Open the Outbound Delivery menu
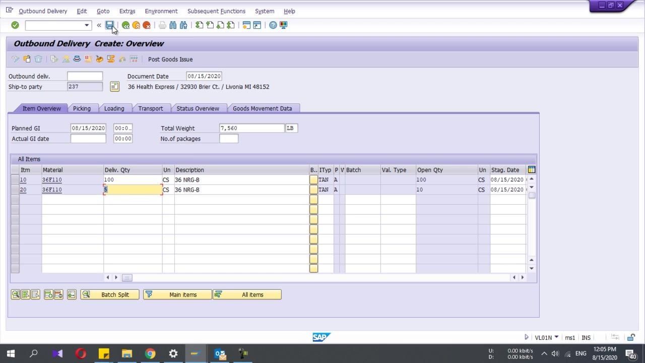This screenshot has width=645, height=363. (x=43, y=11)
